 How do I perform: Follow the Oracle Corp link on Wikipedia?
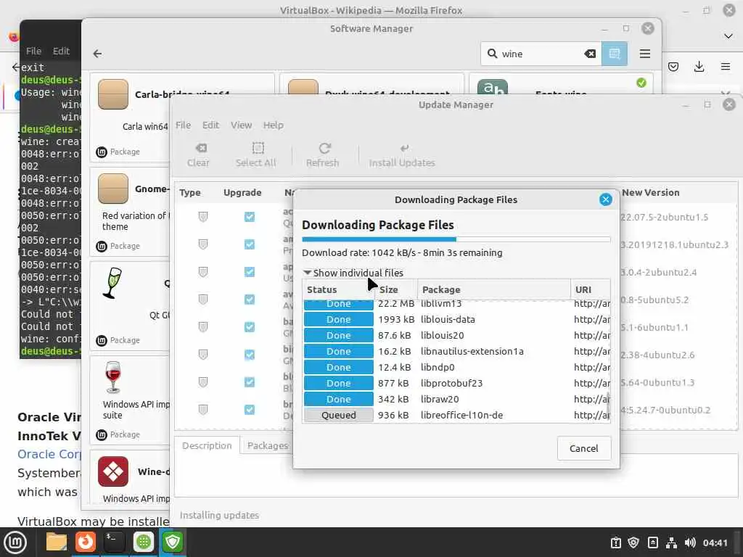point(49,454)
